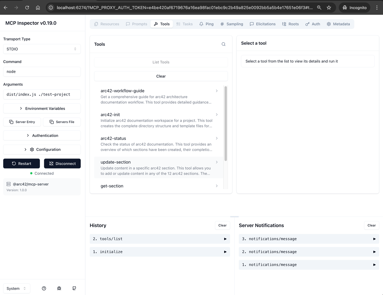The width and height of the screenshot is (383, 295).
Task: Select the arc42-workflow-guide tool
Action: click(x=159, y=96)
